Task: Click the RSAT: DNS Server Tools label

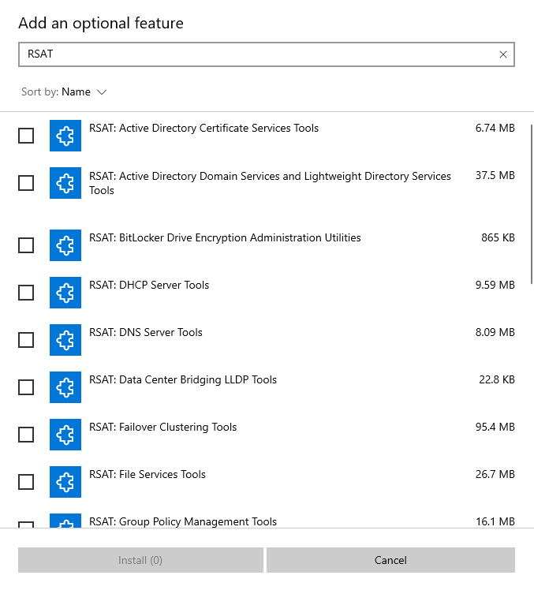Action: [146, 333]
